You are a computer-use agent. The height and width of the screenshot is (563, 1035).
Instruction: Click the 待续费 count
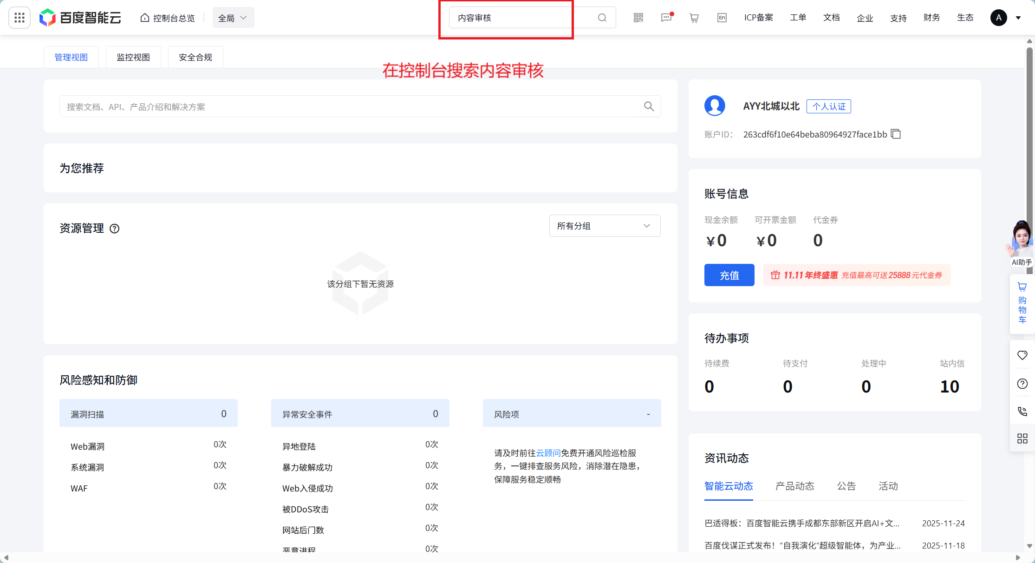point(709,386)
